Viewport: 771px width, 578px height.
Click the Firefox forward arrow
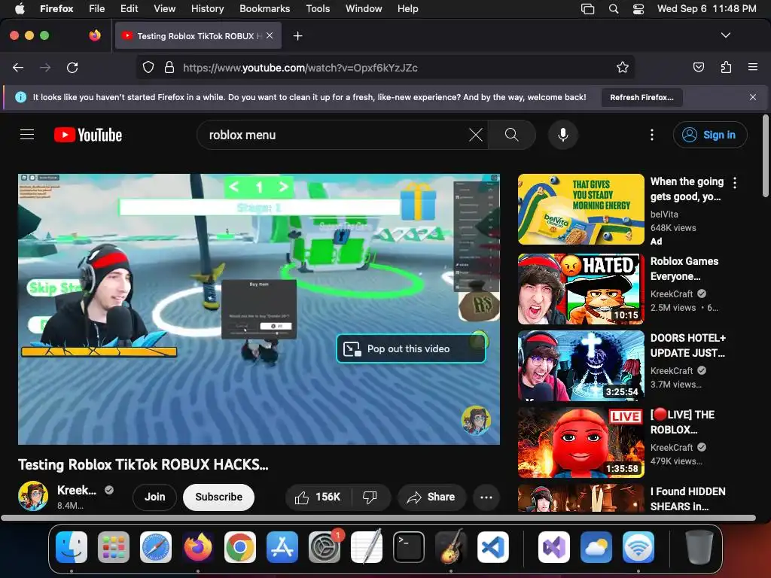click(x=45, y=68)
